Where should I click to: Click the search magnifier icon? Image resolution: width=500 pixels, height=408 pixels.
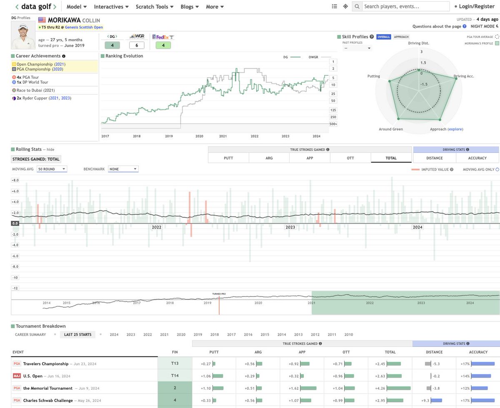(x=357, y=7)
